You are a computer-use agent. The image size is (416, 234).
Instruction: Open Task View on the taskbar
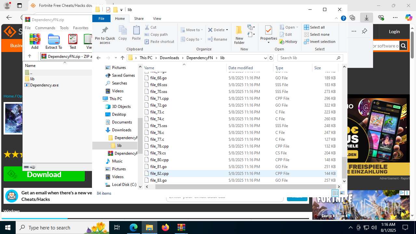117,227
